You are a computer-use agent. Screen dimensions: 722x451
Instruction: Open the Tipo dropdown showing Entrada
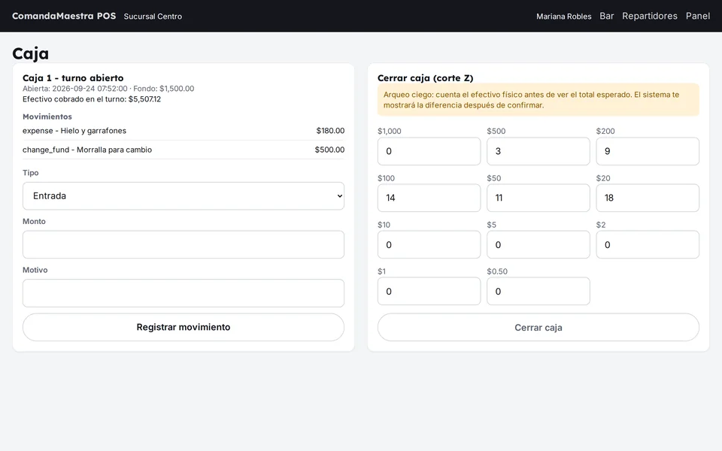pyautogui.click(x=184, y=196)
